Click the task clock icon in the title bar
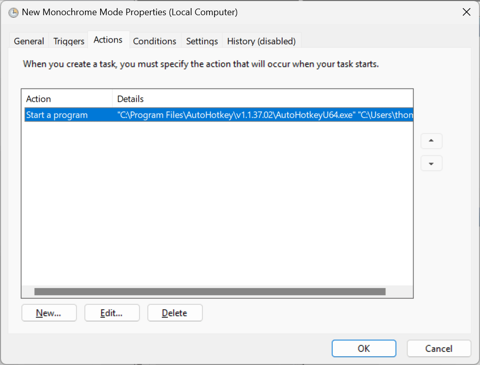The image size is (480, 365). tap(13, 12)
